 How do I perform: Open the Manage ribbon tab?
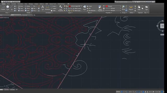click(31, 4)
